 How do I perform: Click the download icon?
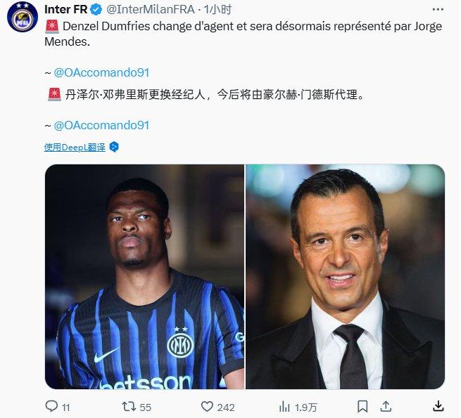[438, 406]
